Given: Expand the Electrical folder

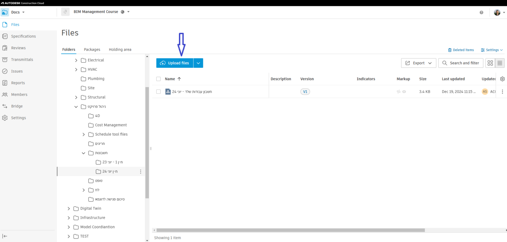Looking at the screenshot, I should pos(76,60).
